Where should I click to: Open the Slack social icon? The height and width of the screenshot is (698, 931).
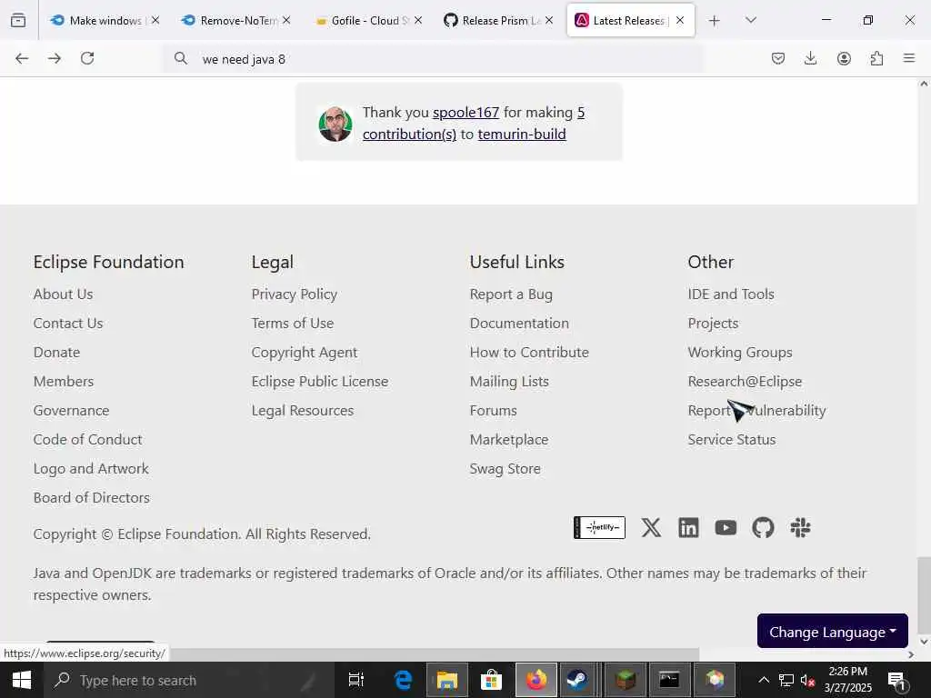point(800,527)
